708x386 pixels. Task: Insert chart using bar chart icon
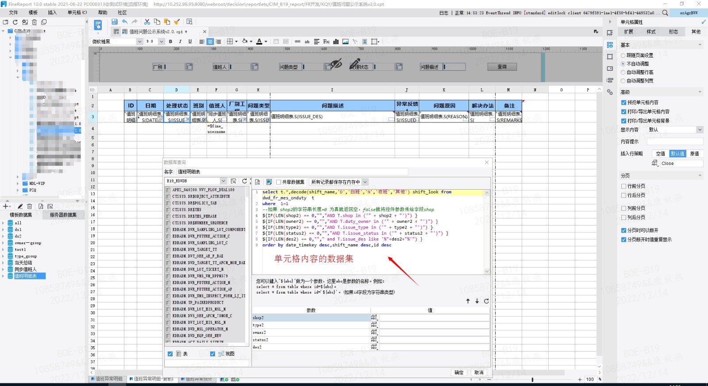[336, 42]
